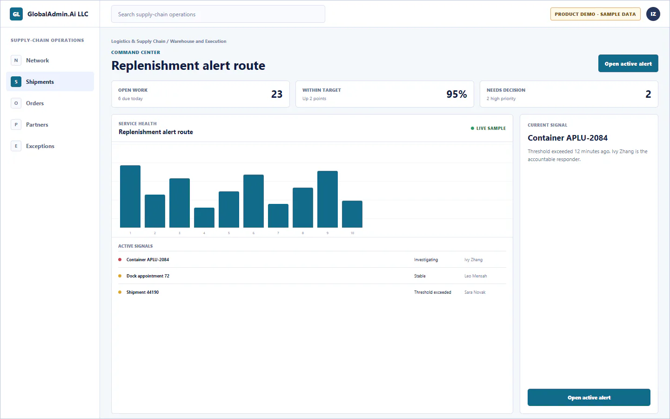Screen dimensions: 670x419
Task: Click the Warehouse and Execution breadcrumb
Action: 198,41
